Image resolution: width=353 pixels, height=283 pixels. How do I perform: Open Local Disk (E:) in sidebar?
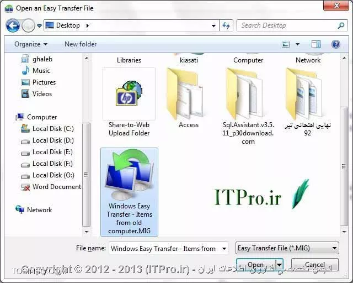tap(52, 152)
